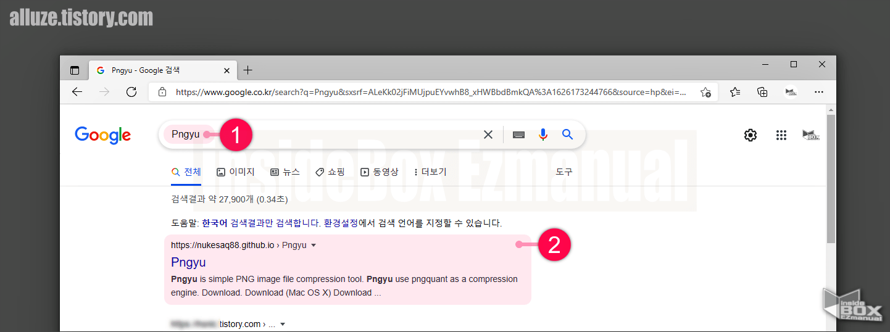Expand dropdown arrow beside tistory.com result
The width and height of the screenshot is (890, 332).
[x=283, y=324]
